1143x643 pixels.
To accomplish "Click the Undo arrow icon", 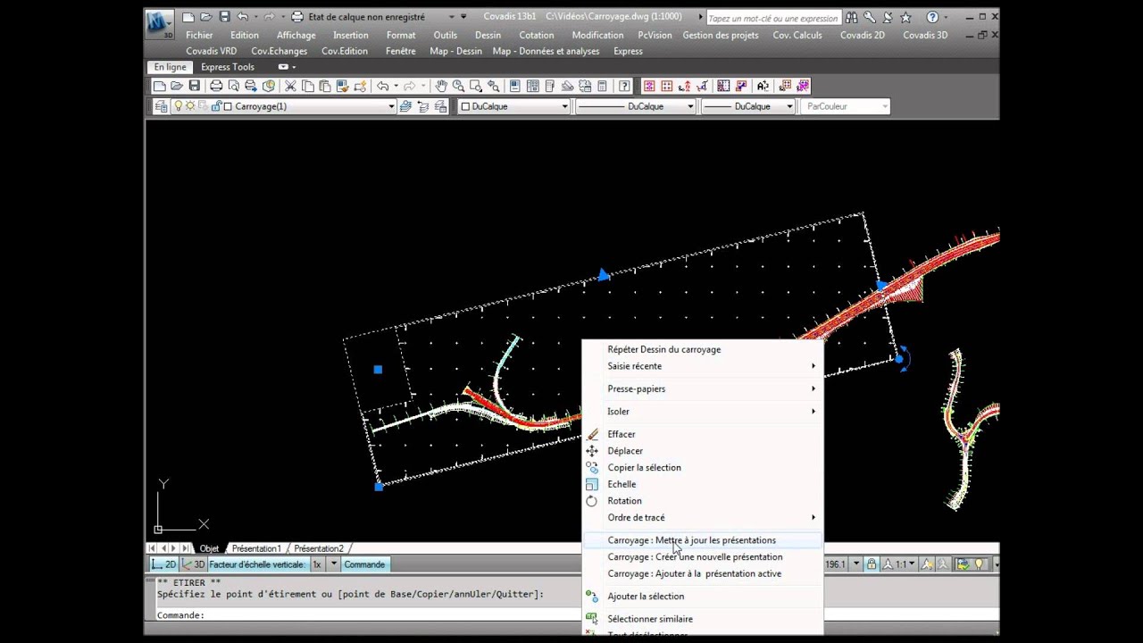I will (x=382, y=86).
